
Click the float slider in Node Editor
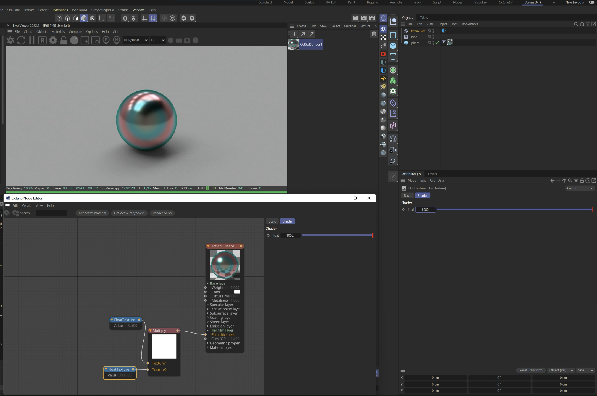click(x=337, y=236)
